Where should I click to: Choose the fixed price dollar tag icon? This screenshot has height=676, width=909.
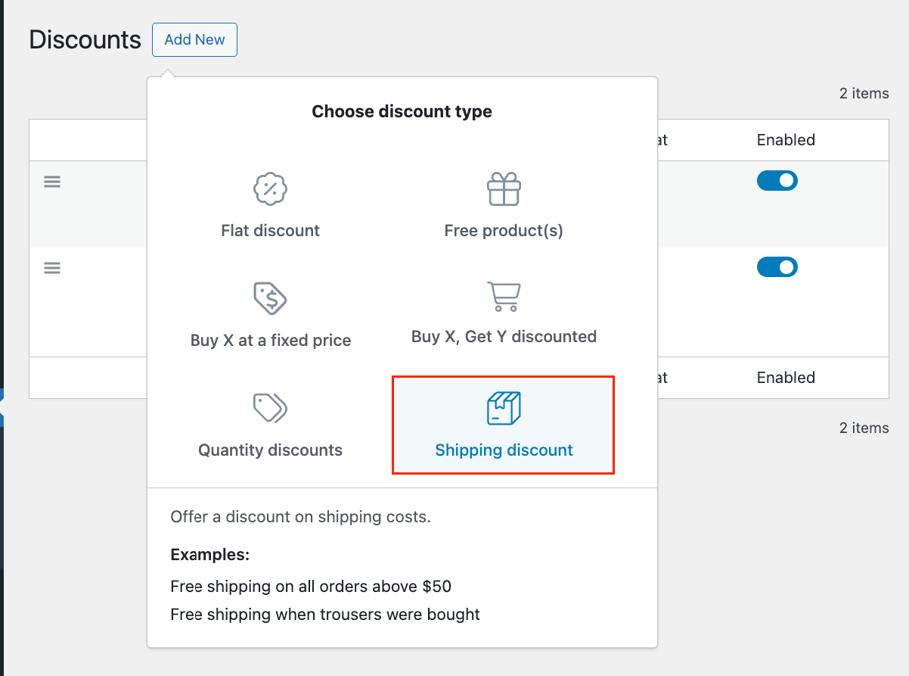point(270,298)
